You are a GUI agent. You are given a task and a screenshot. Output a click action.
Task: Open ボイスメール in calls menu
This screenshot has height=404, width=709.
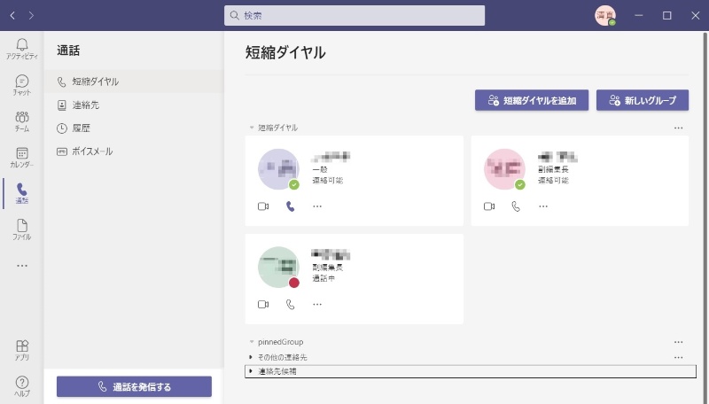click(x=92, y=151)
